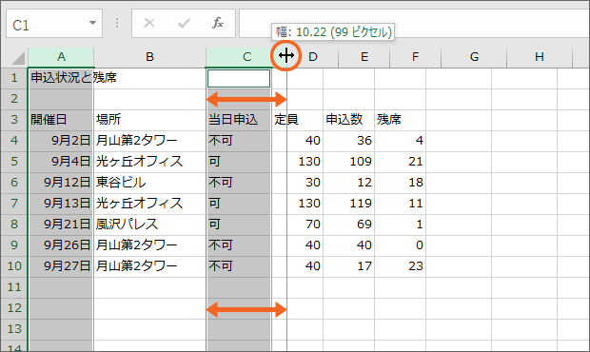Click the remaining seats value 0

[400, 245]
